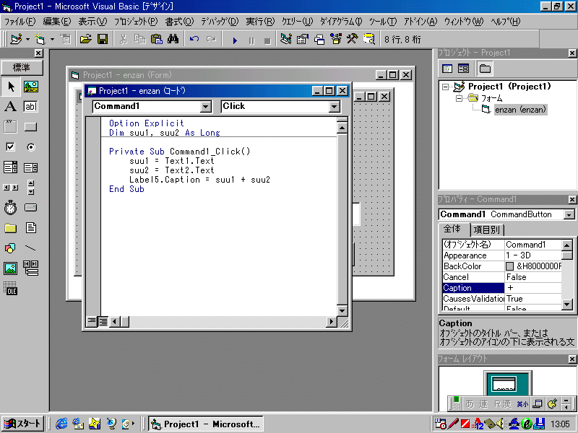Click the Menu Editor toolbar icon
Screen dimensions: 578x433
[x=66, y=39]
